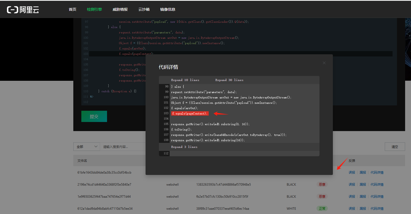Viewport: 411px width, 214px height.
Task: Click 漏报 for file 2196e74cd1d44640a3368f2f3e5840e7
Action: click(363, 185)
